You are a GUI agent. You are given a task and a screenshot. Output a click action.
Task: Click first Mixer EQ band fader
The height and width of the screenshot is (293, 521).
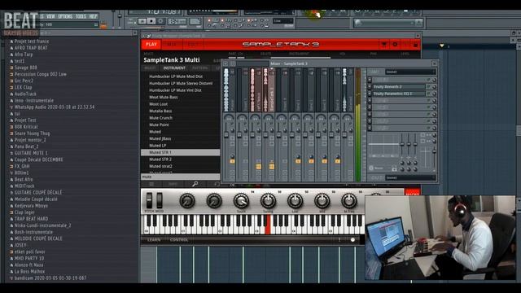(x=402, y=144)
